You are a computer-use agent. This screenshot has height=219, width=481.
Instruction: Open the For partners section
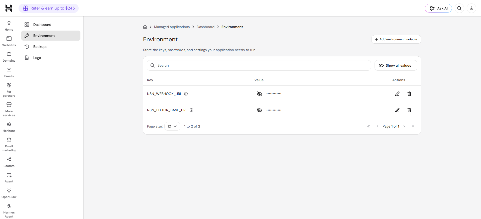tap(9, 90)
